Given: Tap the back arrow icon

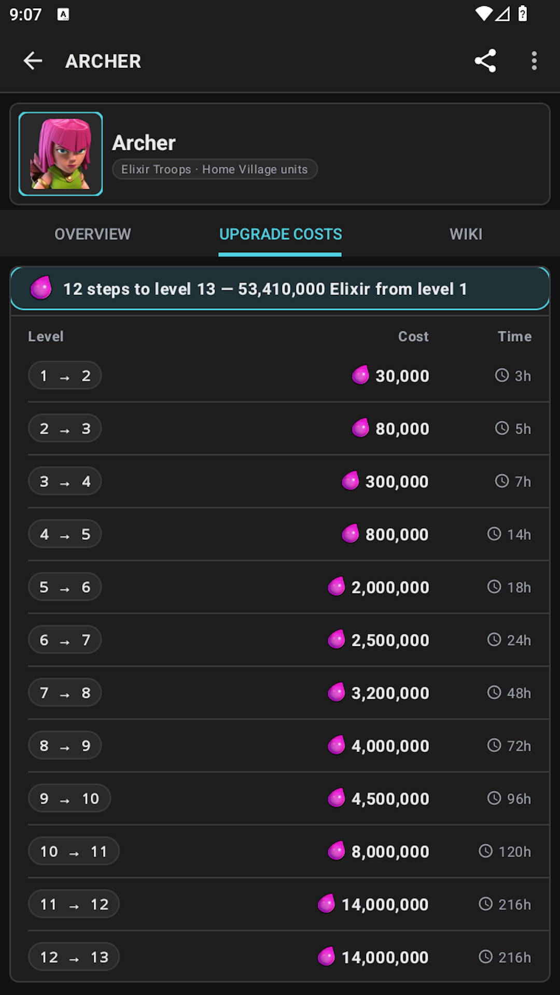Looking at the screenshot, I should pos(33,61).
